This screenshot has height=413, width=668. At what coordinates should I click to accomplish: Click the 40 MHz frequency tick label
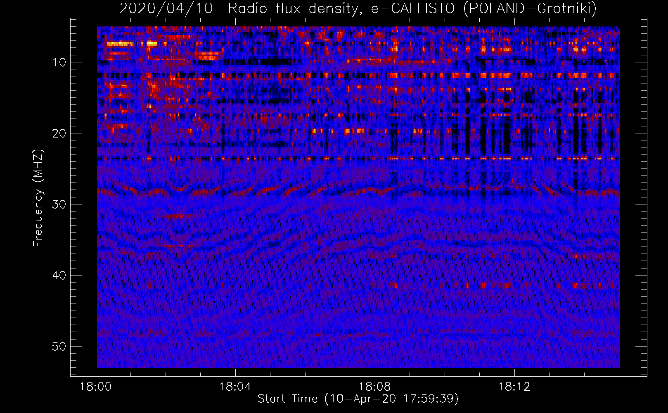click(59, 275)
